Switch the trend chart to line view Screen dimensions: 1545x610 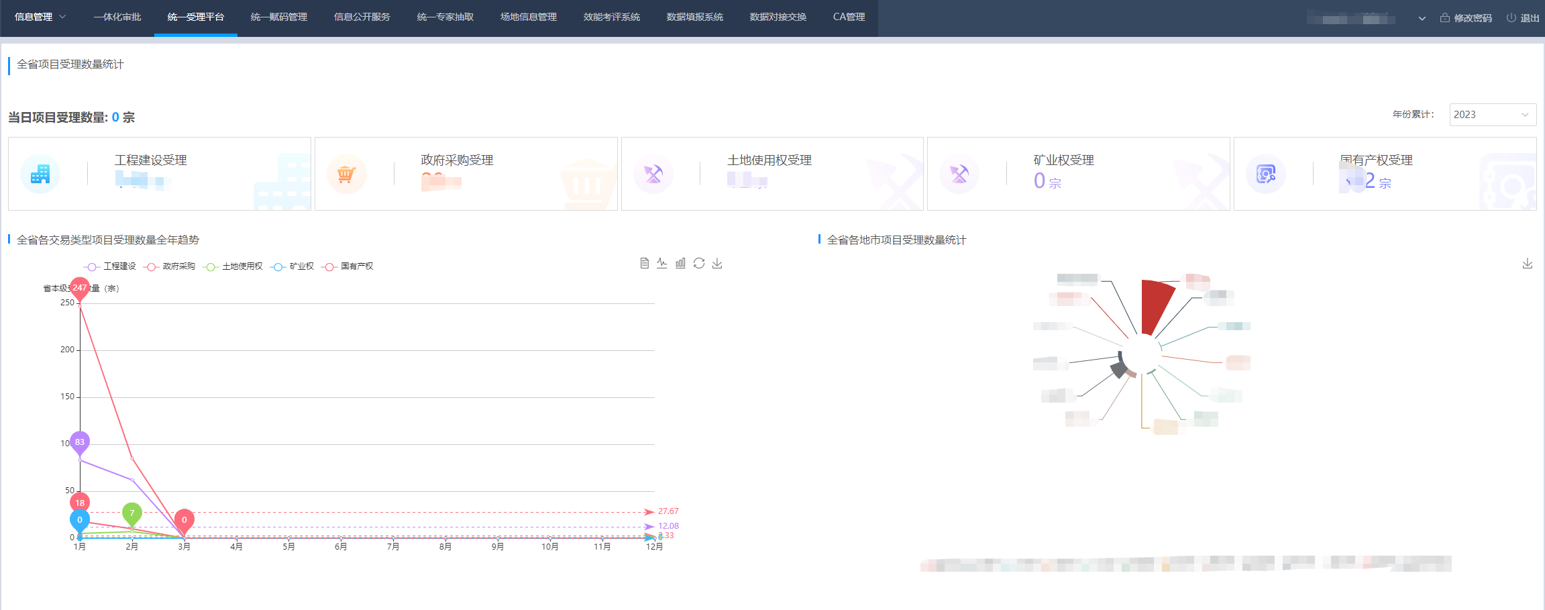coord(662,263)
